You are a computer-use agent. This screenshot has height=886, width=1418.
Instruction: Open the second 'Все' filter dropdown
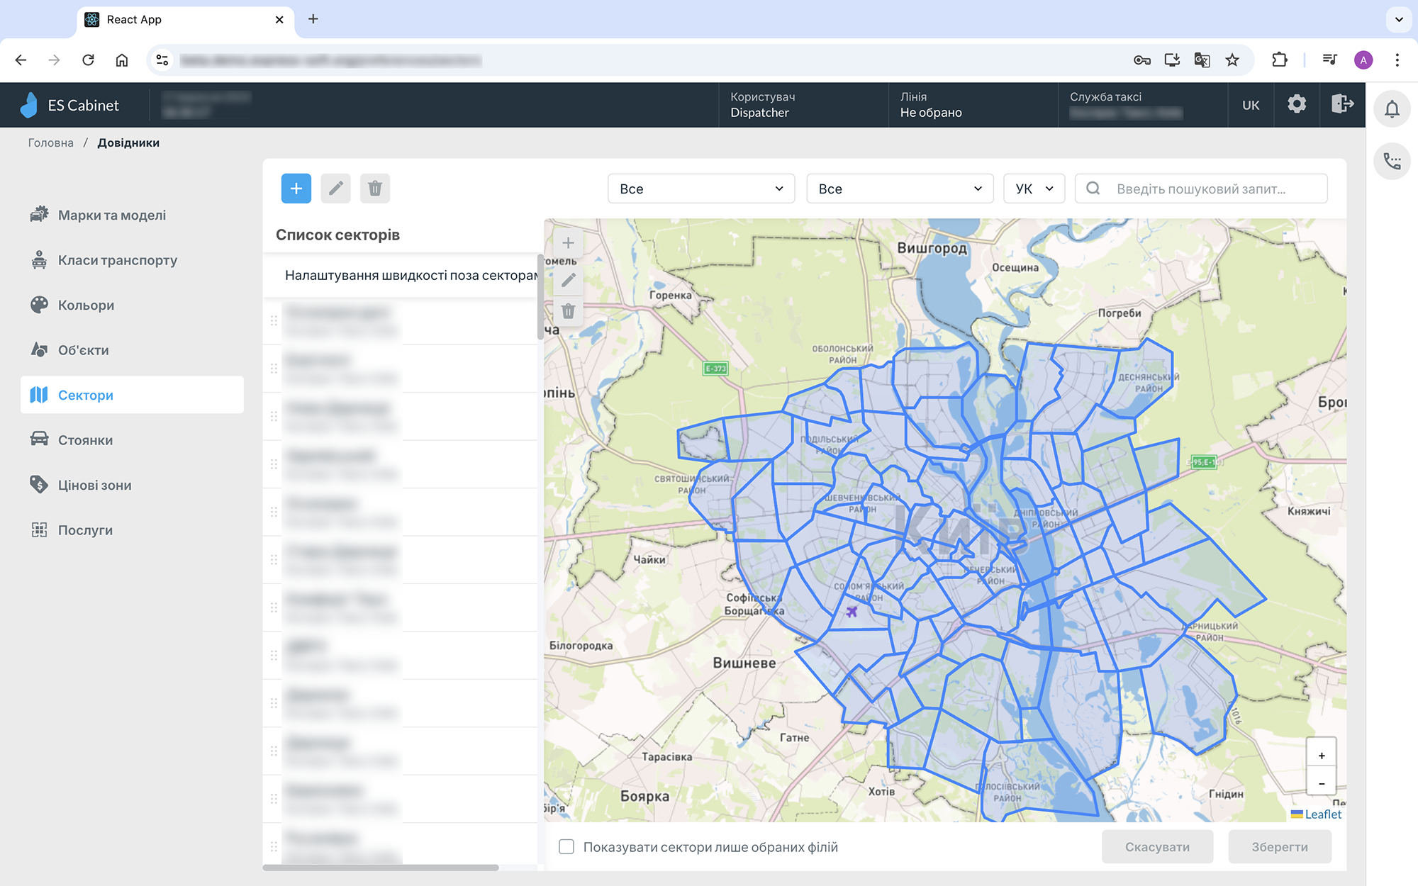[x=900, y=189]
